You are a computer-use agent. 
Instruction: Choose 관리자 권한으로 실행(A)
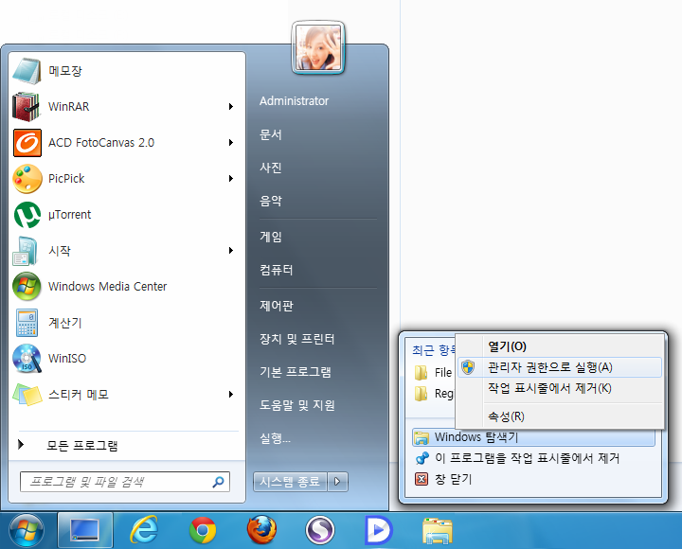click(x=560, y=368)
